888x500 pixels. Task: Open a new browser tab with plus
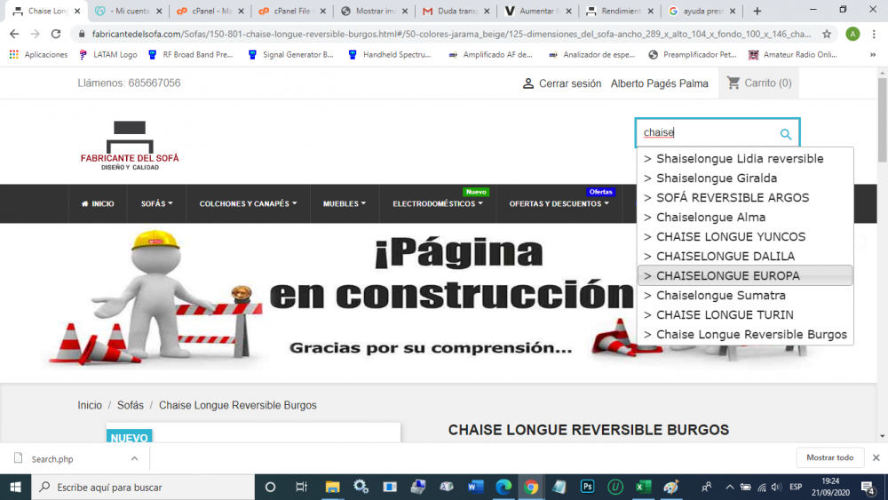pyautogui.click(x=757, y=11)
